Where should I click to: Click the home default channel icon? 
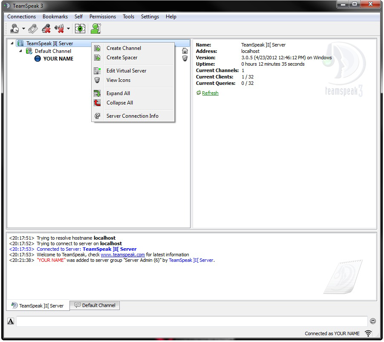coord(185,51)
